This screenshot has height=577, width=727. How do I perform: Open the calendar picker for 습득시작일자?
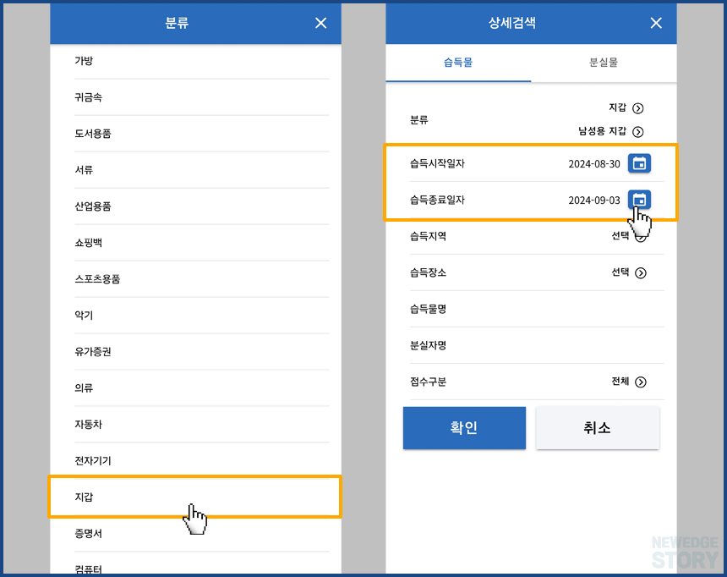coord(640,163)
